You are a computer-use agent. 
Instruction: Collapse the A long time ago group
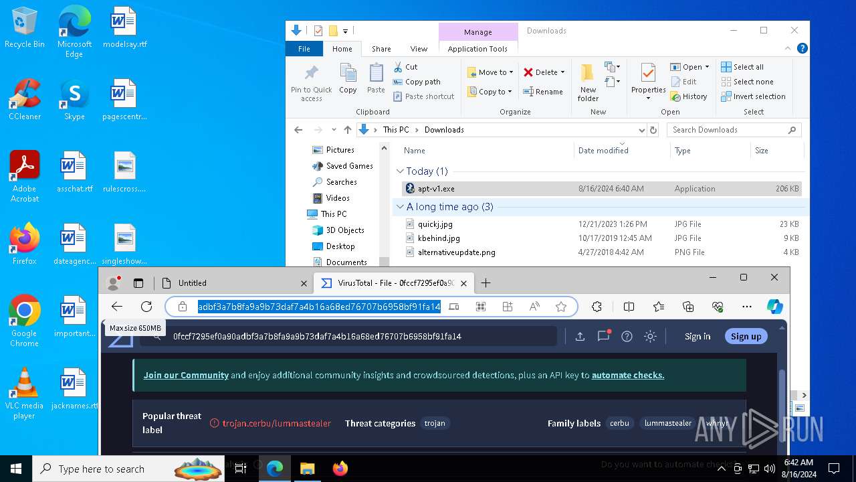(x=400, y=207)
